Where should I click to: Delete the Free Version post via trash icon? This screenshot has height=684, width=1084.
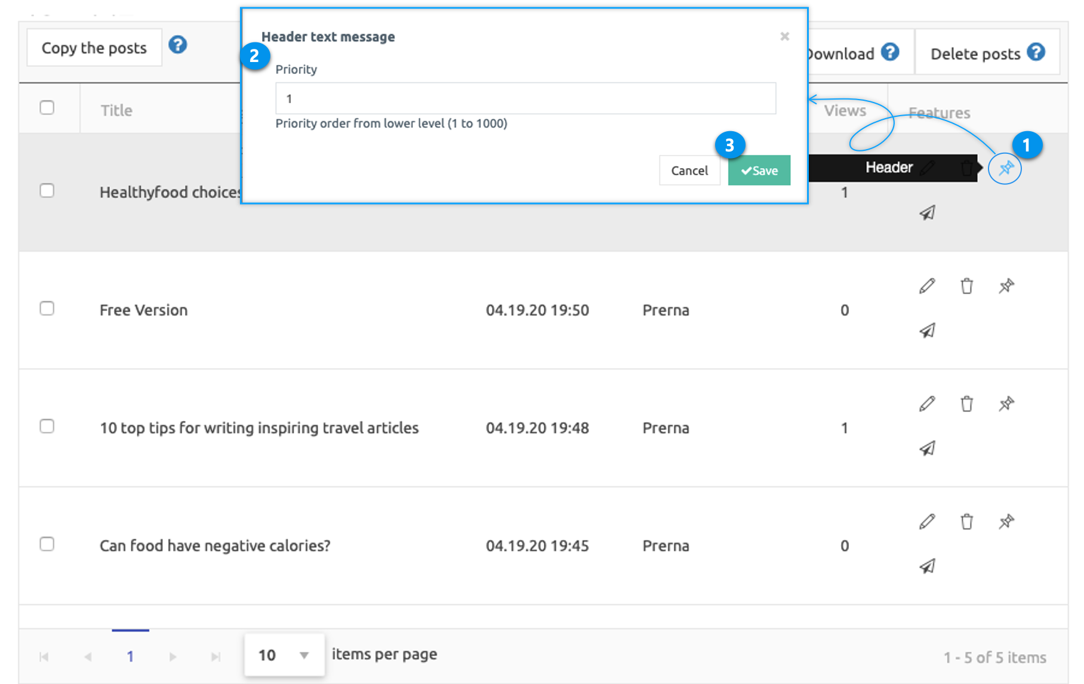(x=966, y=286)
